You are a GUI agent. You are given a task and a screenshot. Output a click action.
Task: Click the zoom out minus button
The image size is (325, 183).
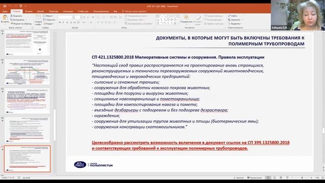click(x=292, y=177)
